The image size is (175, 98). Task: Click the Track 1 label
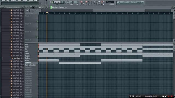[x=28, y=16]
